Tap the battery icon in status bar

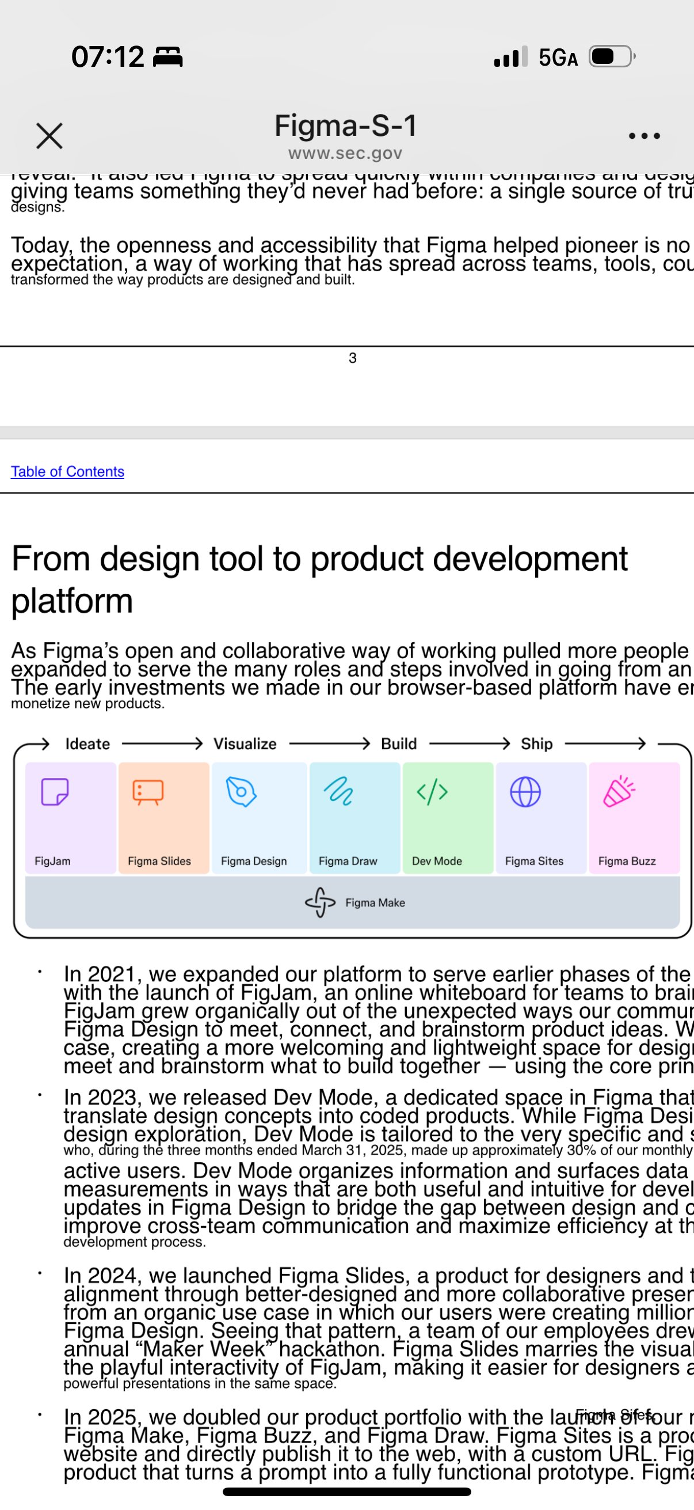tap(612, 56)
